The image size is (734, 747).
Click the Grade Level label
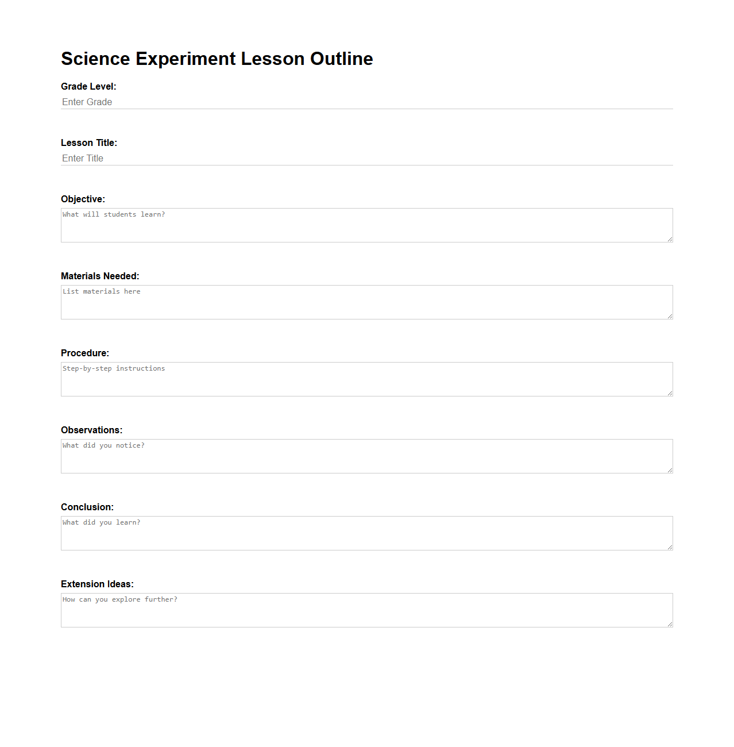tap(88, 86)
